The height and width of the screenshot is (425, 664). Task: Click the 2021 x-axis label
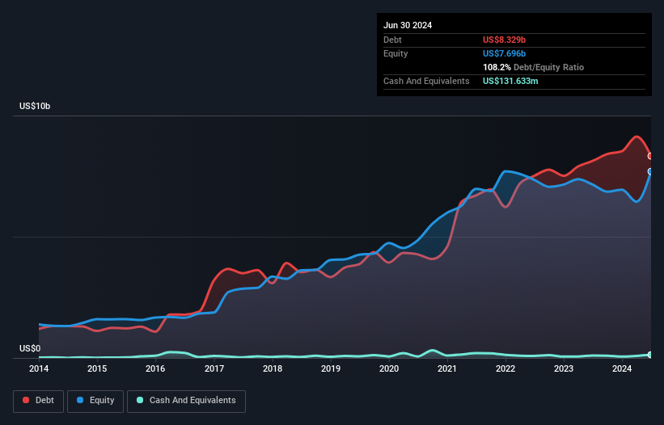tap(447, 368)
